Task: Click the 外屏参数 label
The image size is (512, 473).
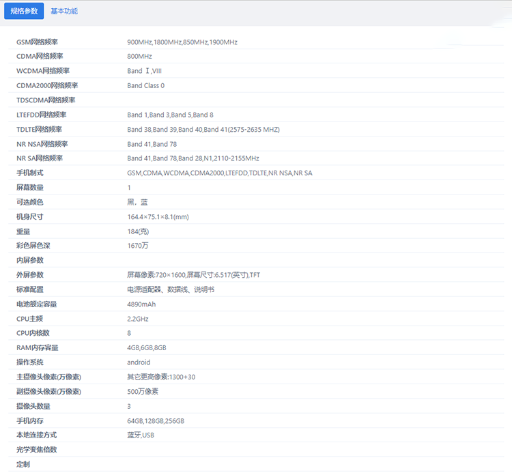Action: 30,275
